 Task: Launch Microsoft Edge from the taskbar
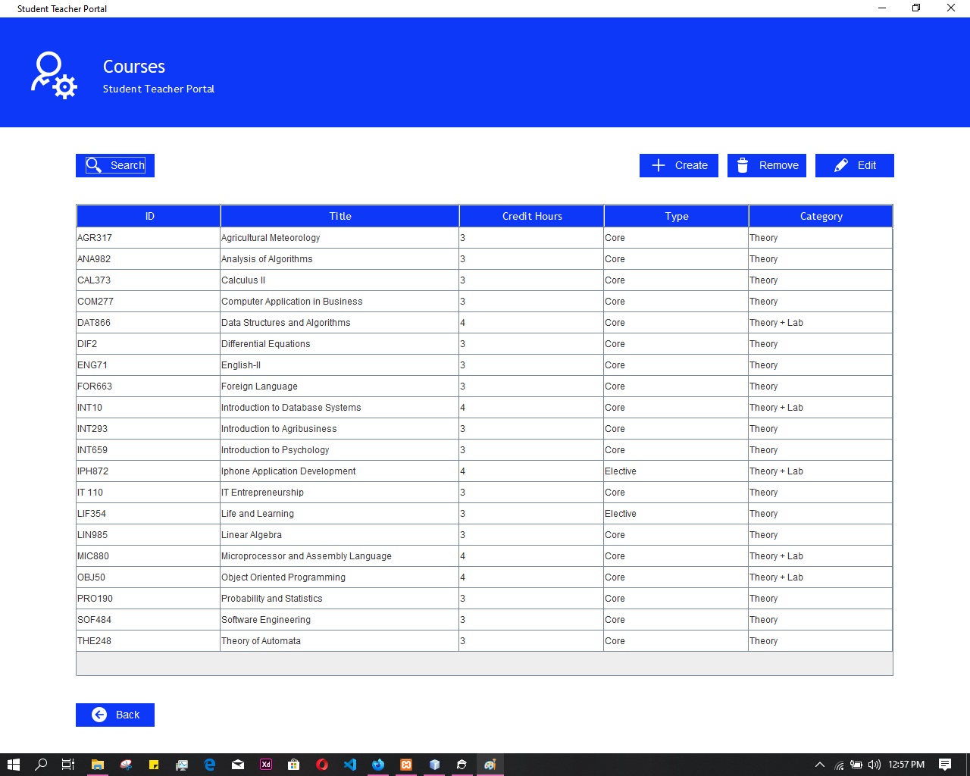(210, 765)
